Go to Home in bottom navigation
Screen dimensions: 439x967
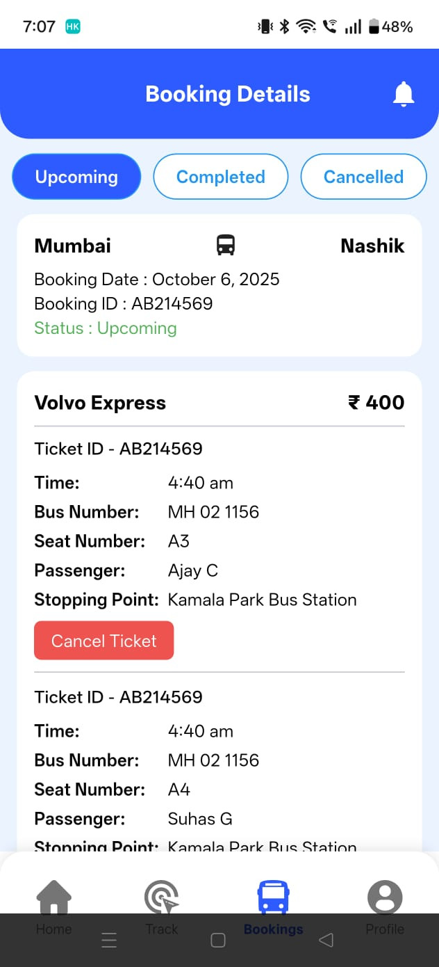(x=53, y=898)
